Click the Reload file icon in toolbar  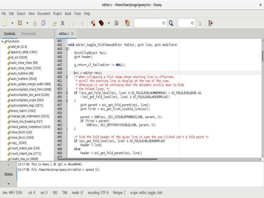coord(54,23)
